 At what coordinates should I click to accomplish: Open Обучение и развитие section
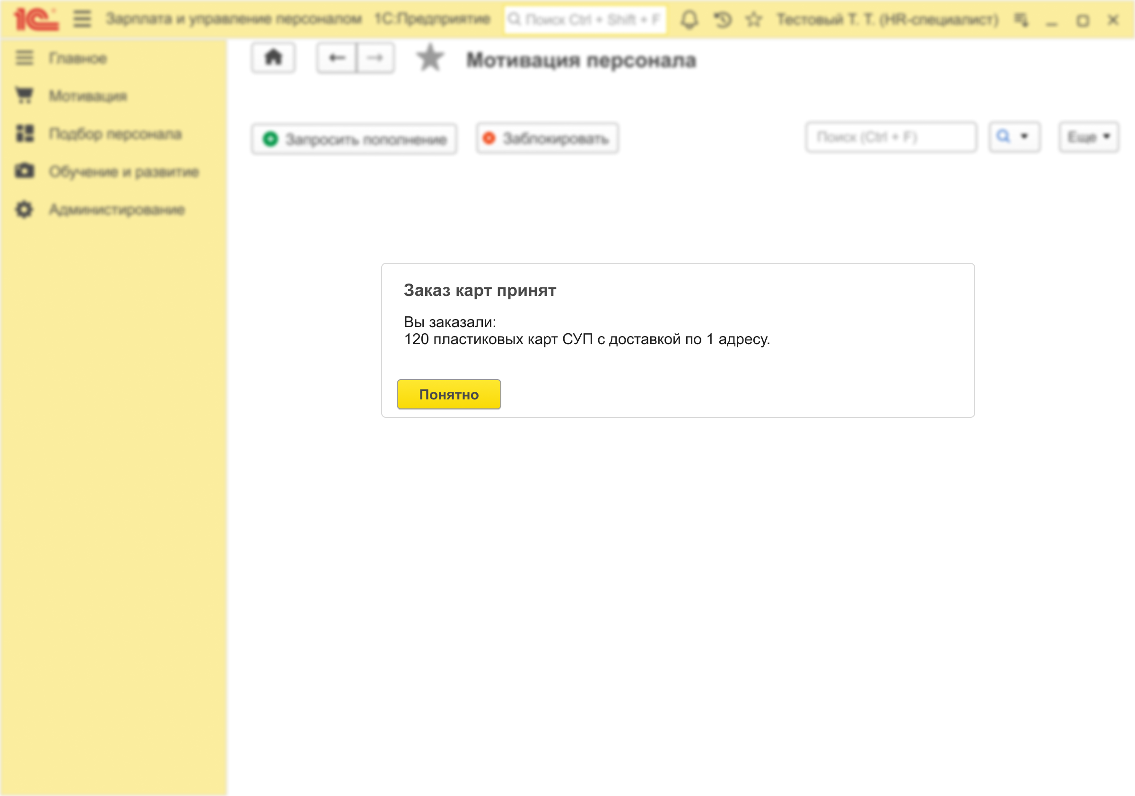point(123,172)
